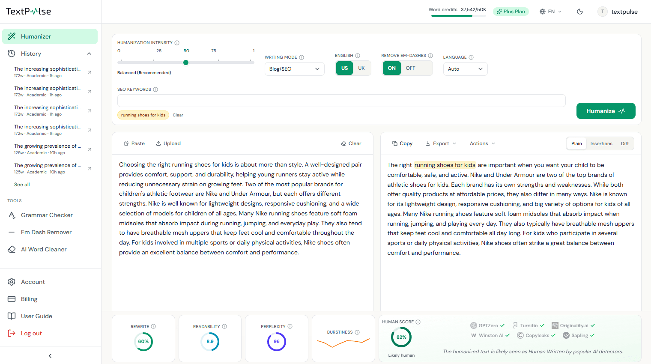This screenshot has width=651, height=364.
Task: Switch to the Diff view tab
Action: coord(625,143)
